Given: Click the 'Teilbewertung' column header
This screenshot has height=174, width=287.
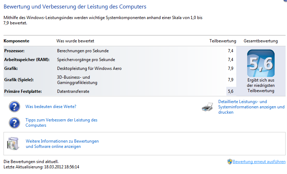Looking at the screenshot, I should click(223, 41).
